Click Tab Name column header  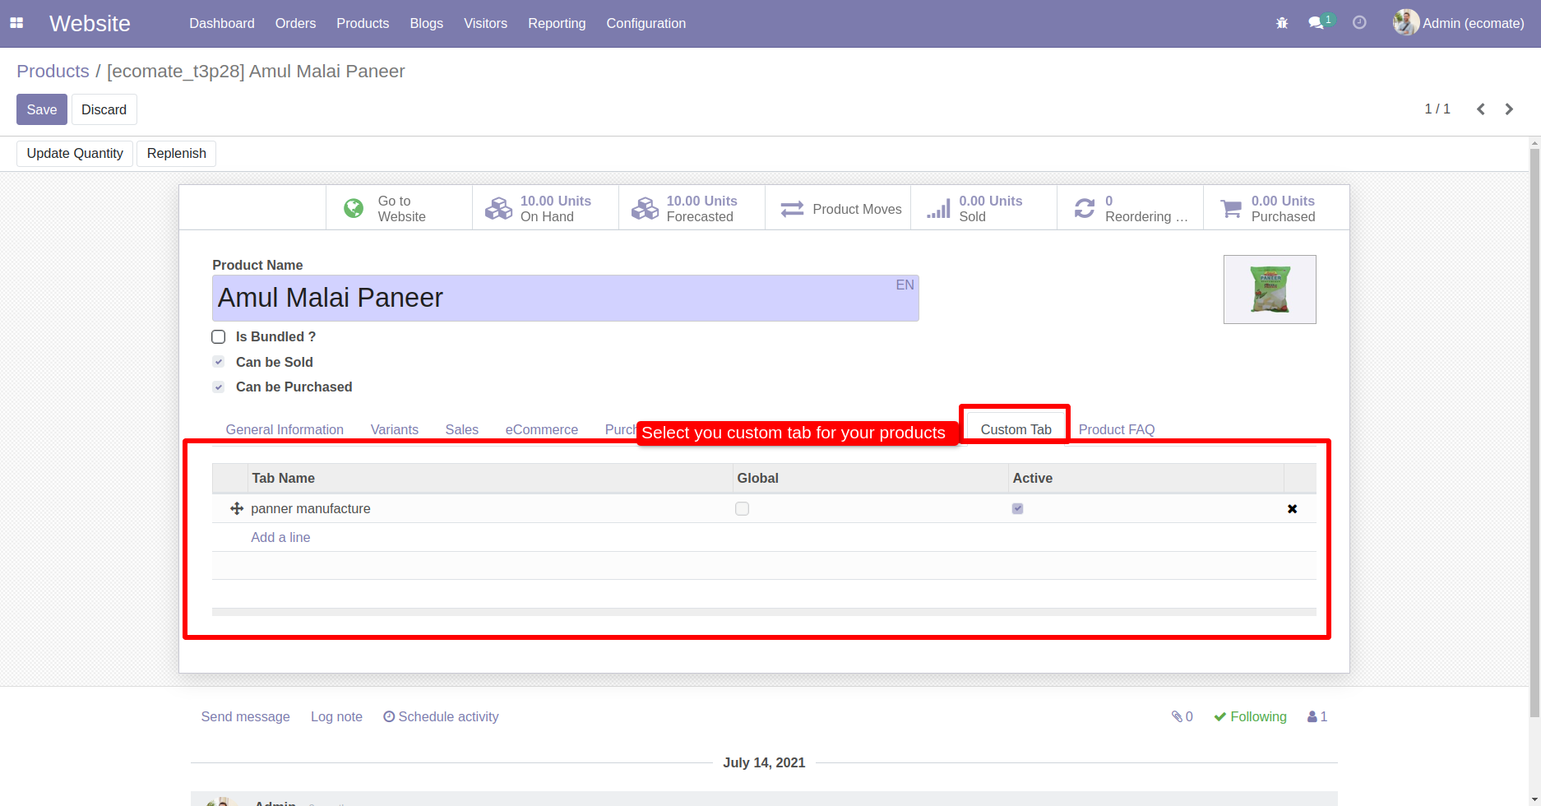[x=490, y=479]
